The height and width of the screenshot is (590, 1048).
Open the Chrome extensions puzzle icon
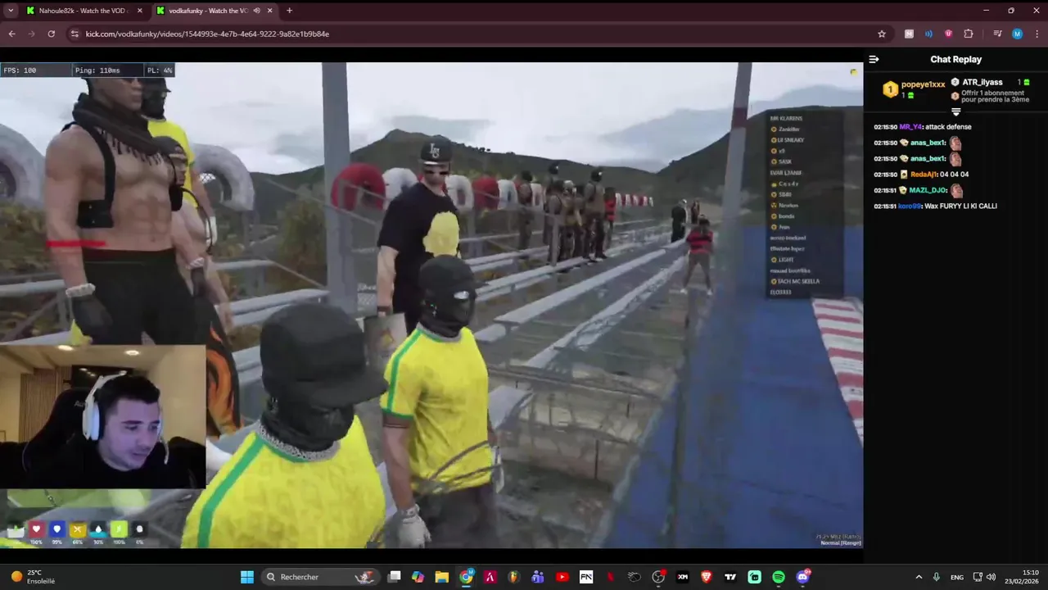969,34
